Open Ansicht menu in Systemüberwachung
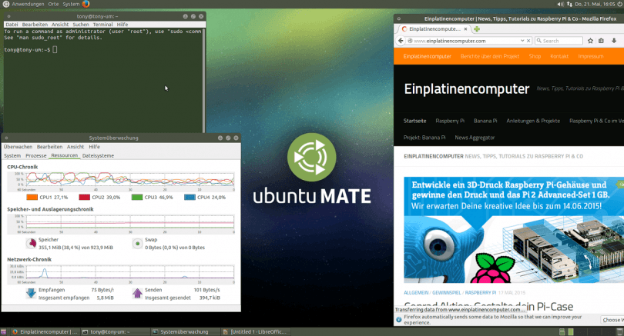 pos(75,147)
